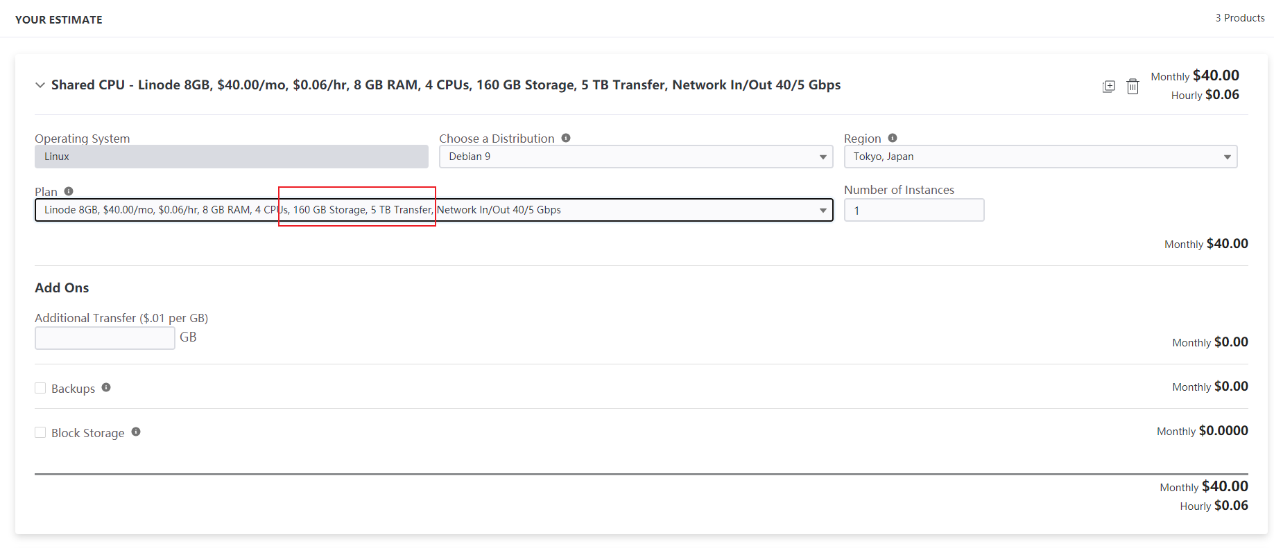The image size is (1274, 548).
Task: Delete the Linode 8GB estimate via trash icon
Action: (x=1133, y=87)
